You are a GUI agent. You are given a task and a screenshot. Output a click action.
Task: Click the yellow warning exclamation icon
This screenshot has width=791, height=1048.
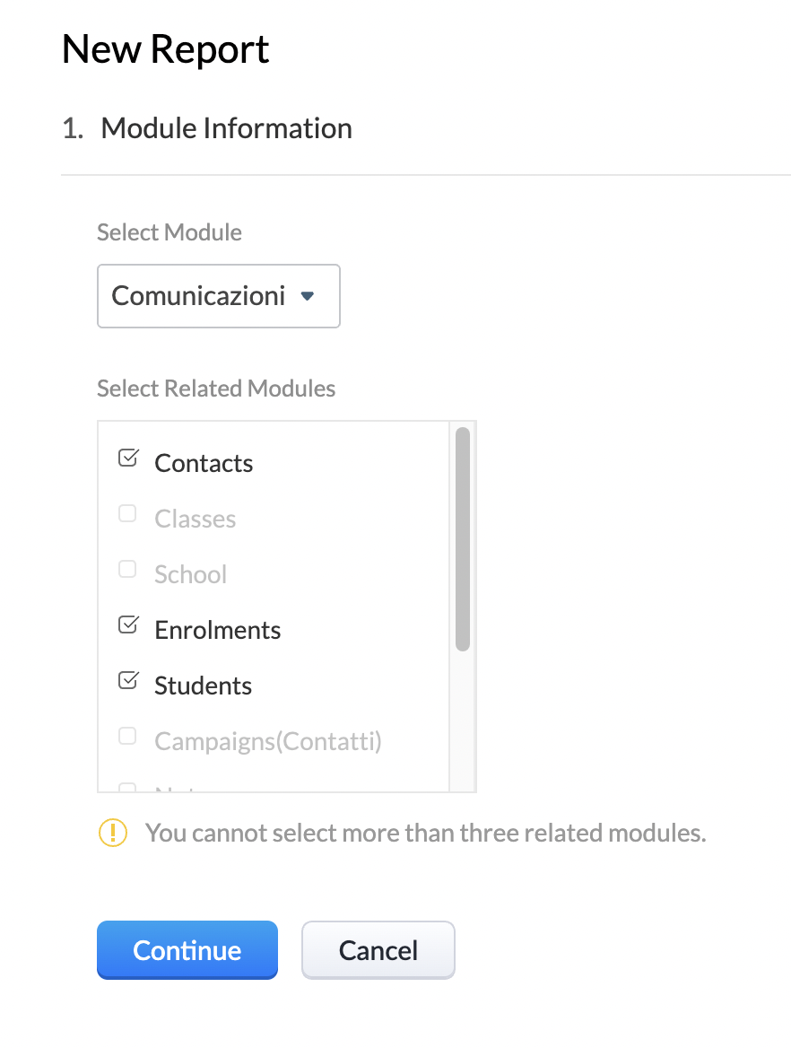point(113,833)
